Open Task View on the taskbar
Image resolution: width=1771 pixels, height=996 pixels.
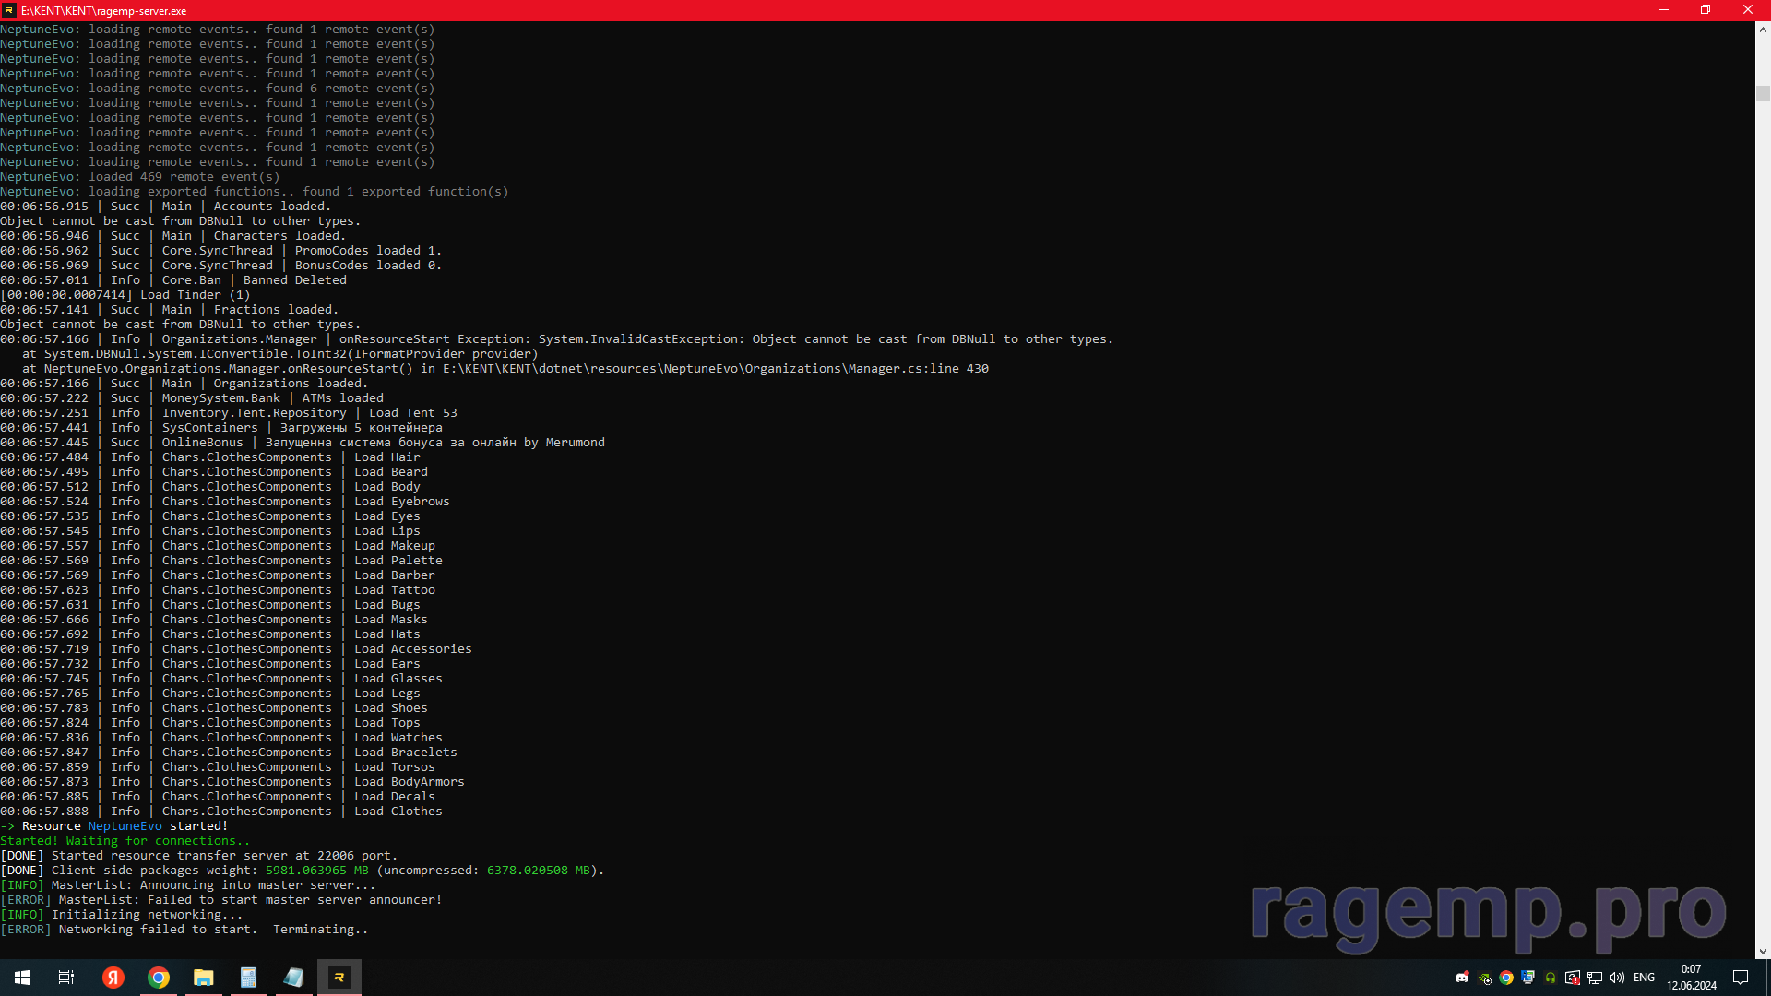pyautogui.click(x=66, y=978)
